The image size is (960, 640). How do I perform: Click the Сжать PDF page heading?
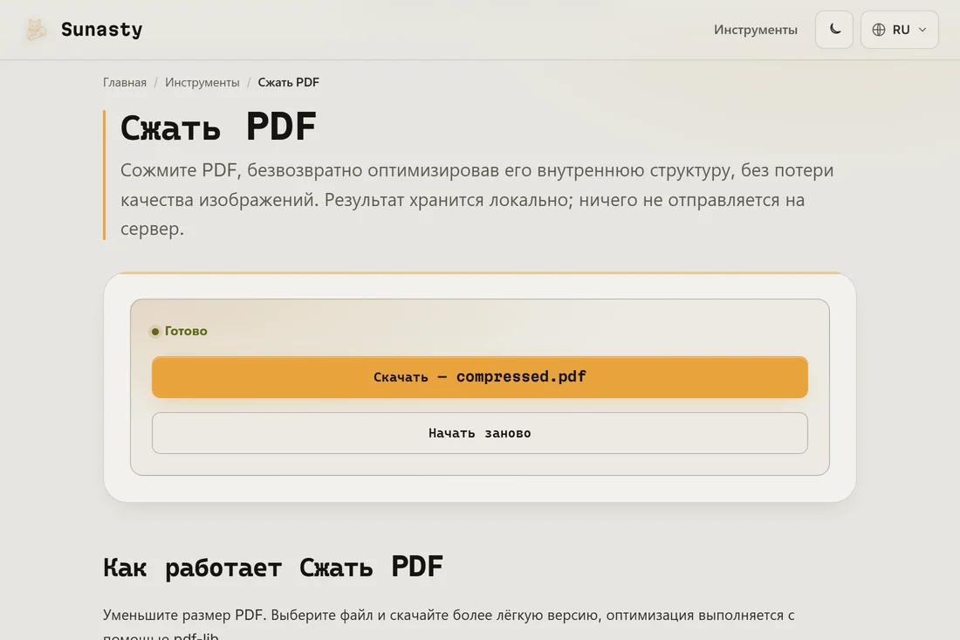click(x=218, y=127)
